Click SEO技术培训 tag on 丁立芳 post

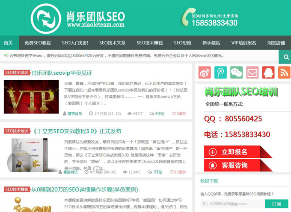17,131
